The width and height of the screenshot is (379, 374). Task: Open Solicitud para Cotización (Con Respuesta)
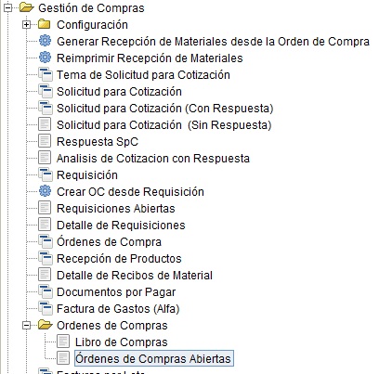(x=165, y=109)
